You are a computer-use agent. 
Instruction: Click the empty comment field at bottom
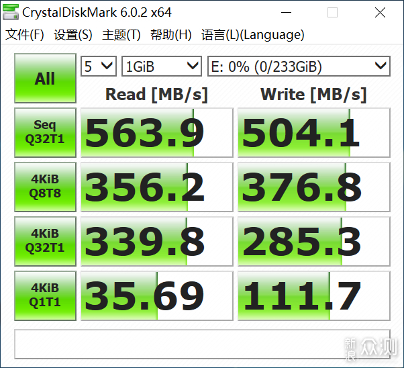201,343
